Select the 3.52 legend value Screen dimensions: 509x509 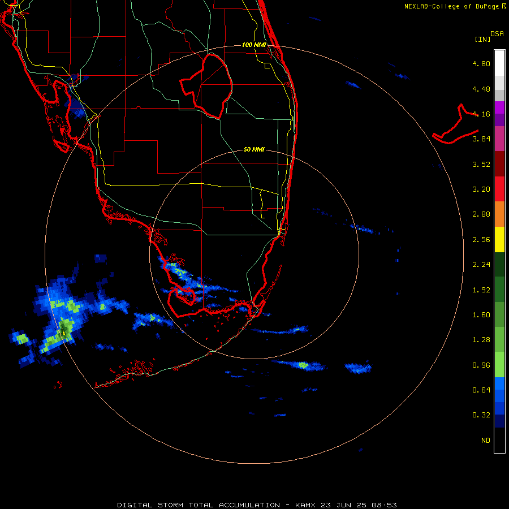pyautogui.click(x=481, y=164)
